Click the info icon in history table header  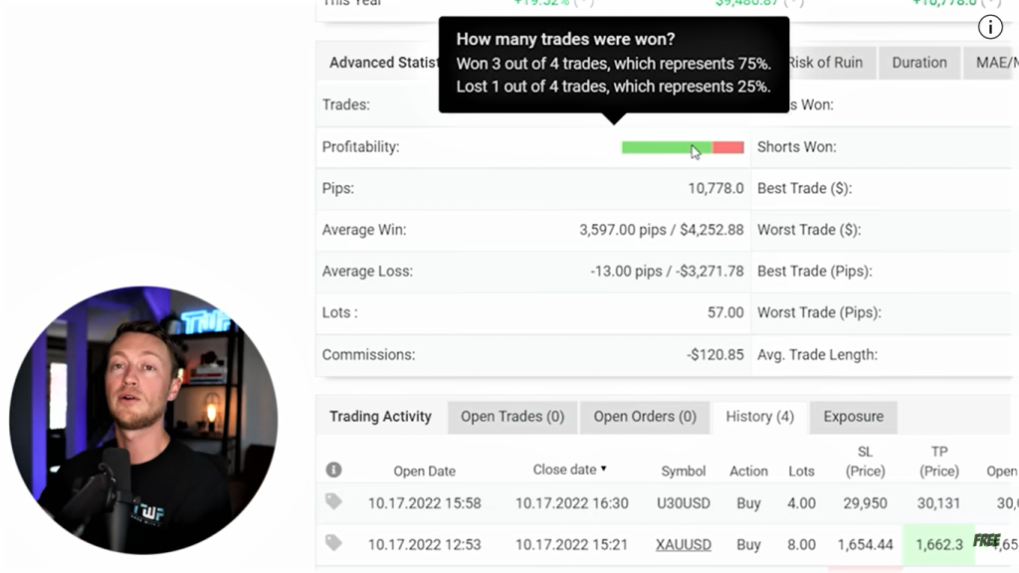(x=333, y=470)
